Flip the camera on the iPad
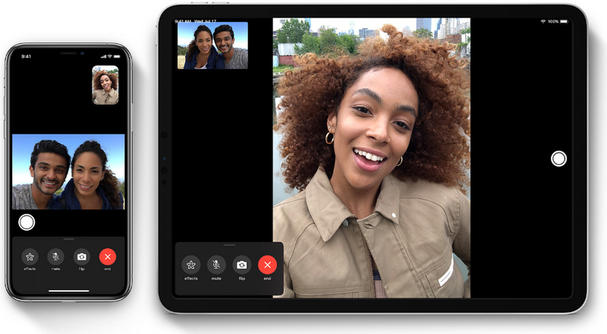The width and height of the screenshot is (607, 334). [242, 265]
